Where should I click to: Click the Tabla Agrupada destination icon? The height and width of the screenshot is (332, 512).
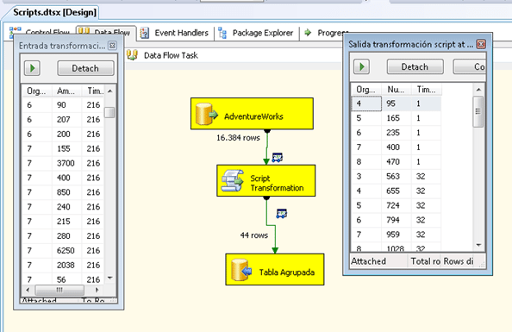[x=241, y=270]
